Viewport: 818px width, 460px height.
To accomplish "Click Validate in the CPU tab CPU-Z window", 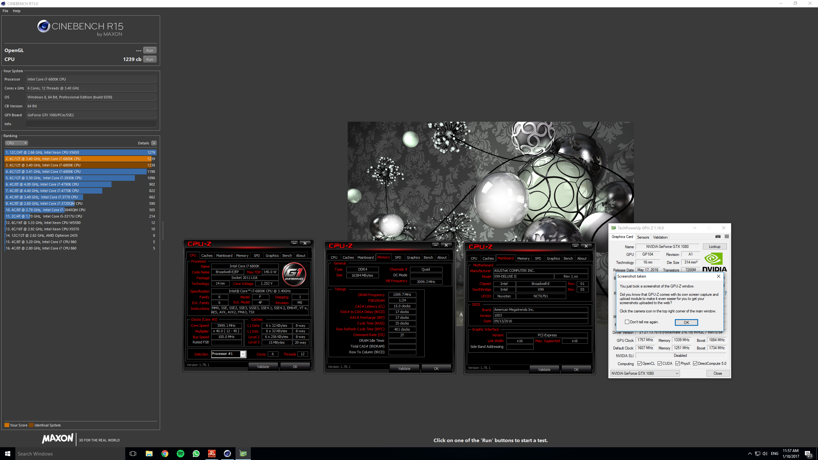I will click(263, 367).
